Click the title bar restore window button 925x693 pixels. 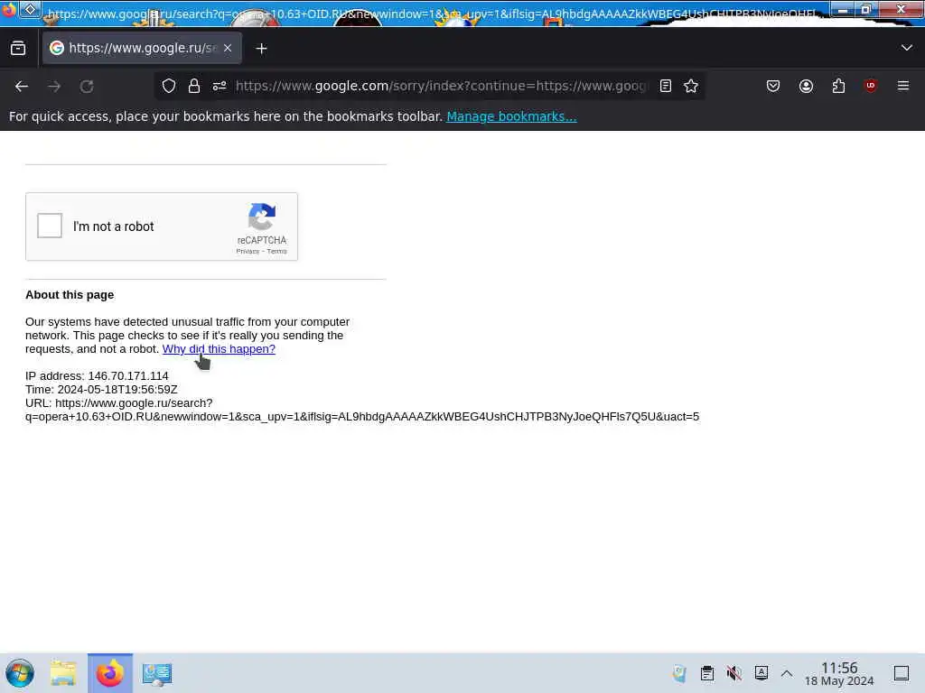click(866, 9)
